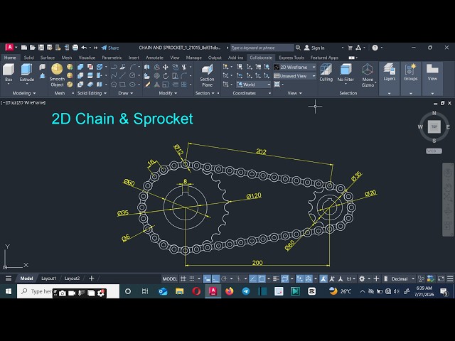
Task: Switch to the Parametric ribbon tab
Action: coord(112,58)
